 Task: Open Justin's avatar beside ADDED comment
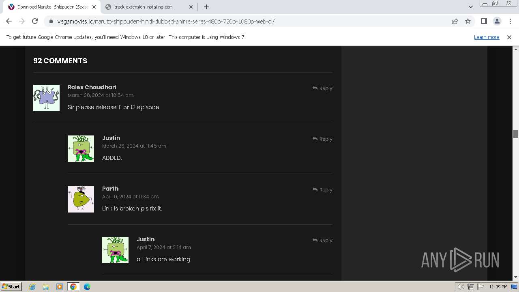click(x=81, y=148)
